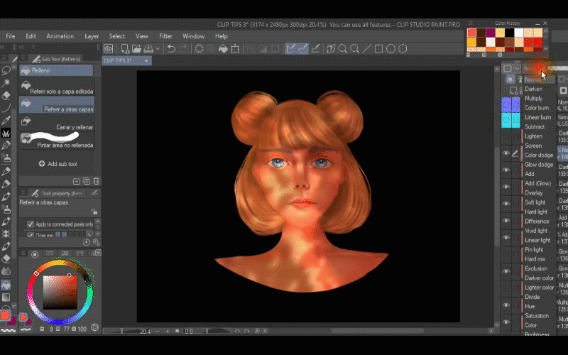Select the Gradient tool in toolbar
Viewport: 568px width, 355px height.
[6, 297]
